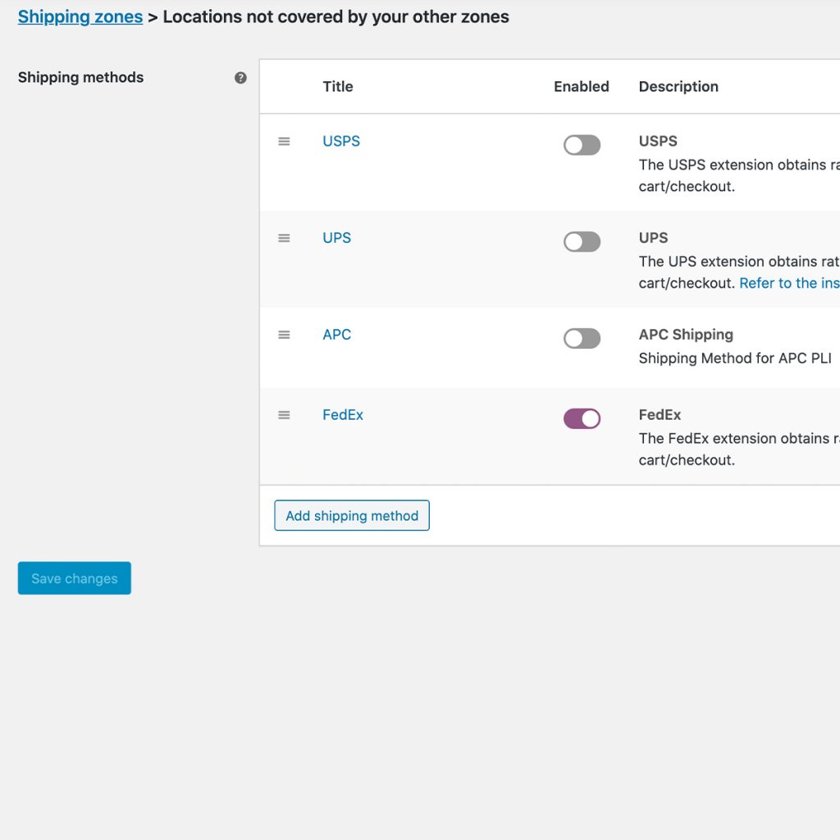Click the Description column header
This screenshot has height=840, width=840.
[678, 87]
